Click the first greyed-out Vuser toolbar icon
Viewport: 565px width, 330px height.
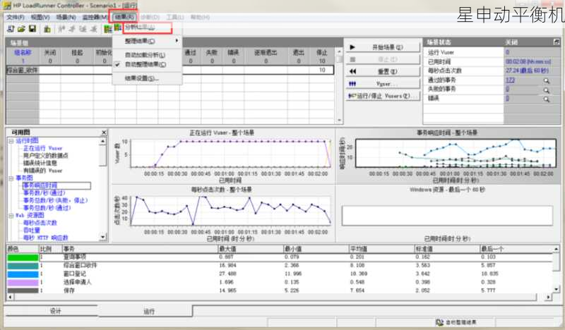pos(61,29)
